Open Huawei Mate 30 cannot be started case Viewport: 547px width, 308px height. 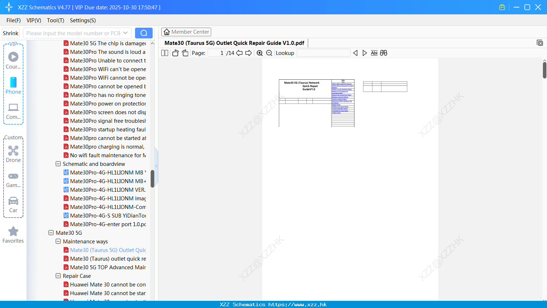point(105,293)
